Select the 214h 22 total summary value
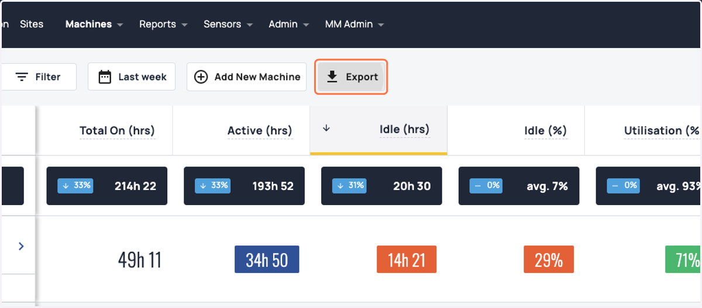702x308 pixels. 135,186
